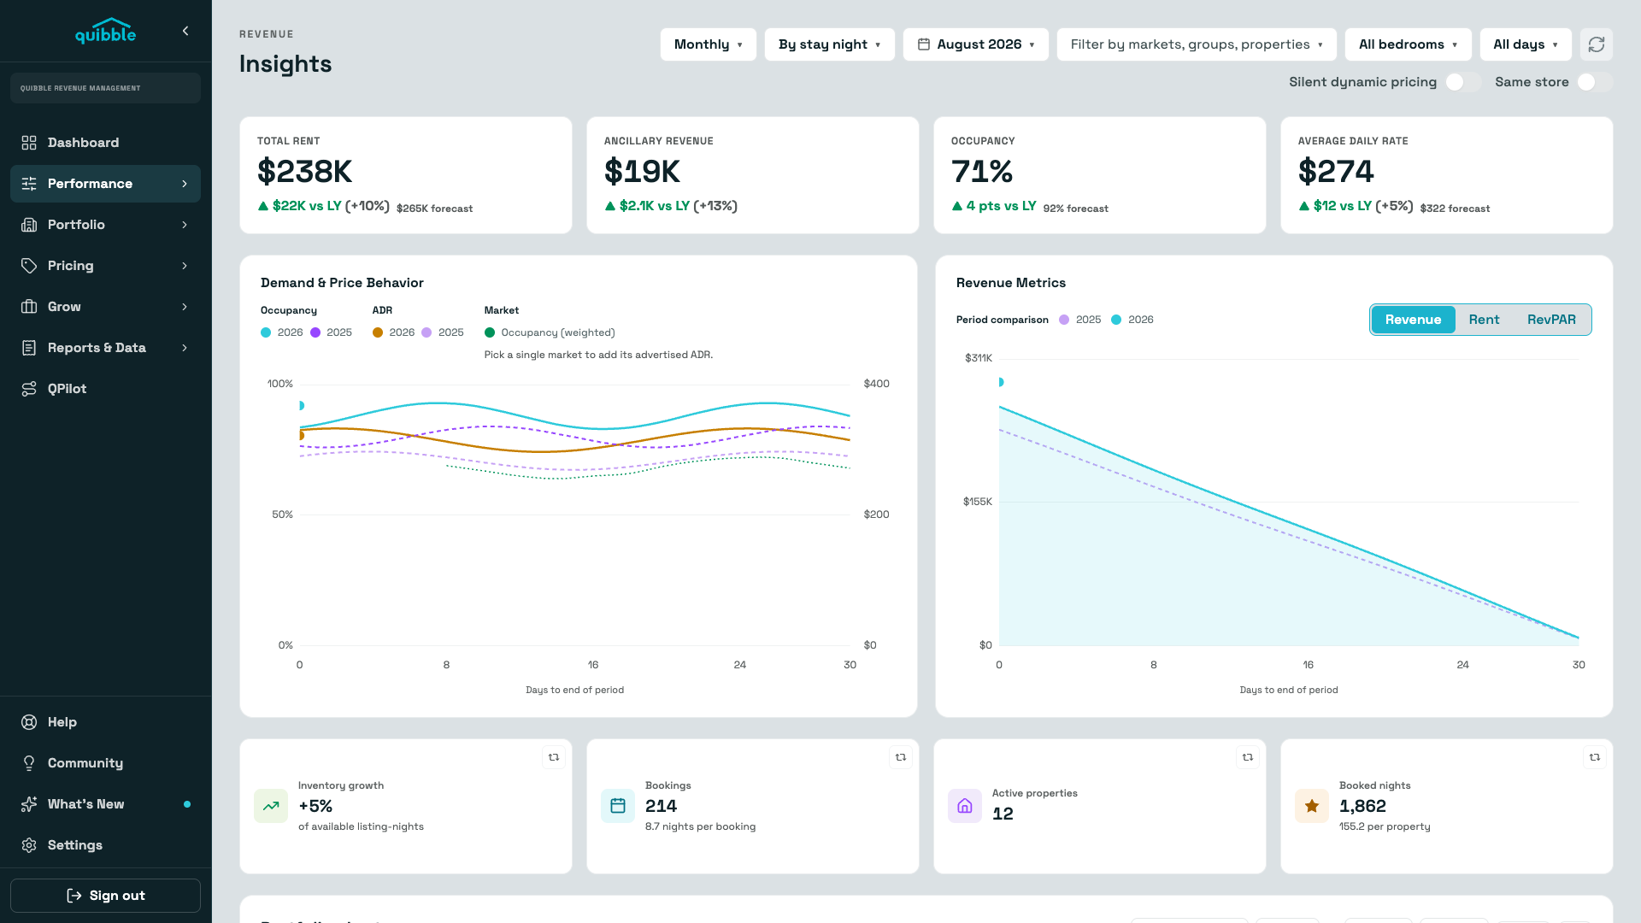Open What's New link
The image size is (1641, 923).
pyautogui.click(x=105, y=804)
